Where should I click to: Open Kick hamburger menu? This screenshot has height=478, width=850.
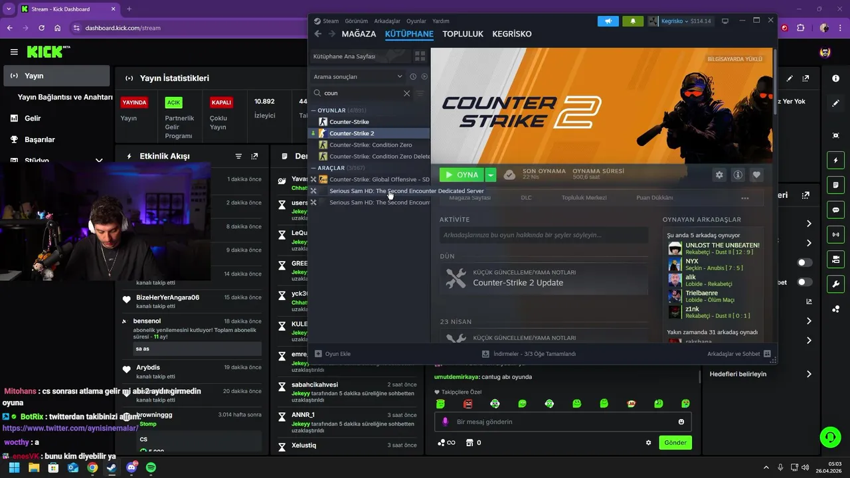tap(14, 52)
